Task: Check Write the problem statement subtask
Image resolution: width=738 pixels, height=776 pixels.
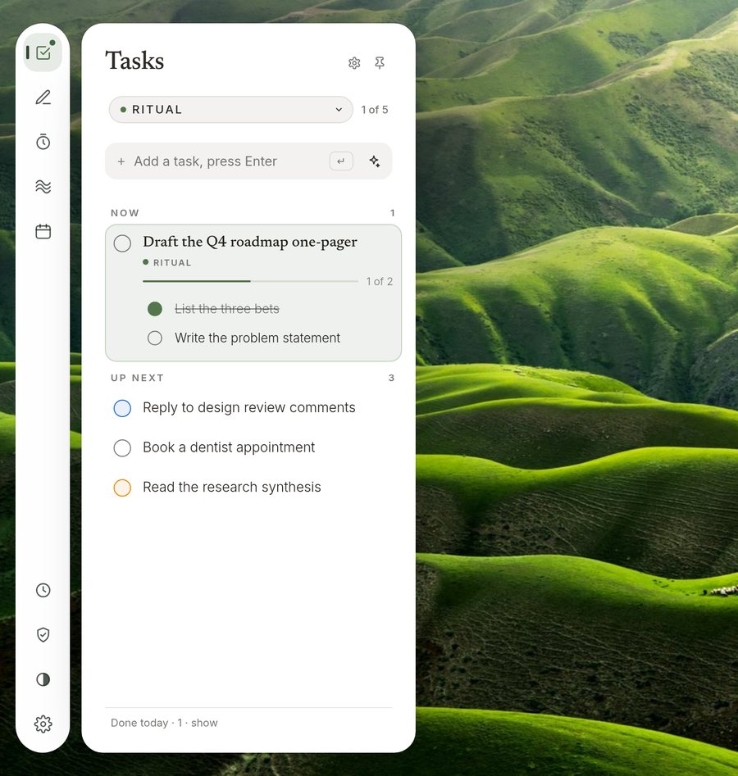Action: point(155,338)
